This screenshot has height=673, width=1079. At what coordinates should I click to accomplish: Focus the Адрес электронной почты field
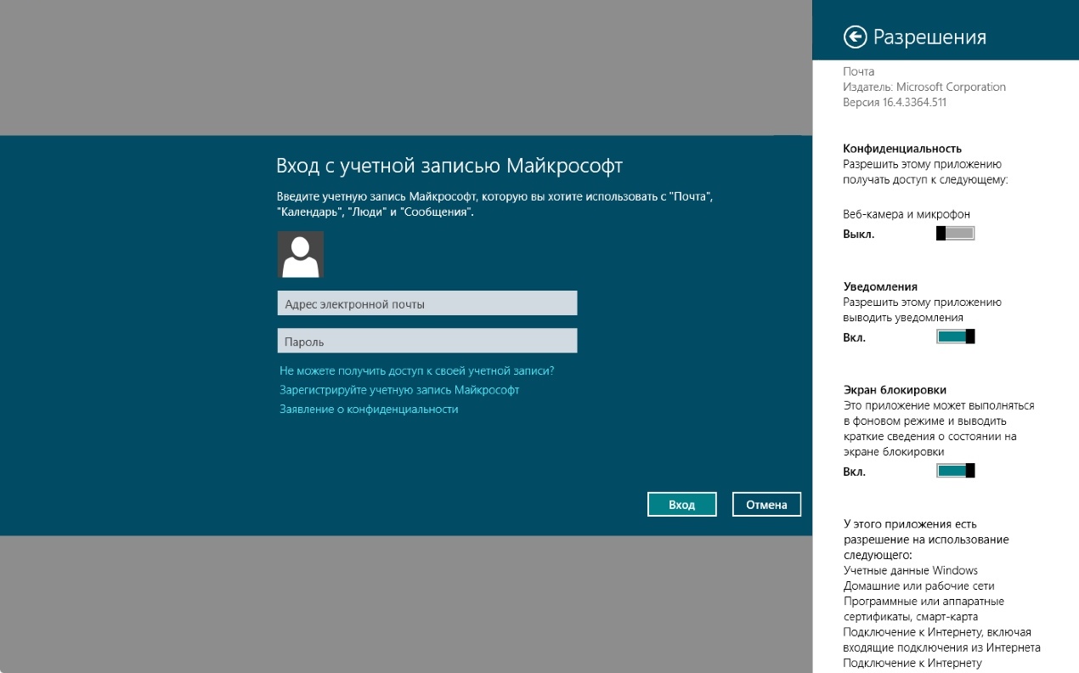(427, 303)
